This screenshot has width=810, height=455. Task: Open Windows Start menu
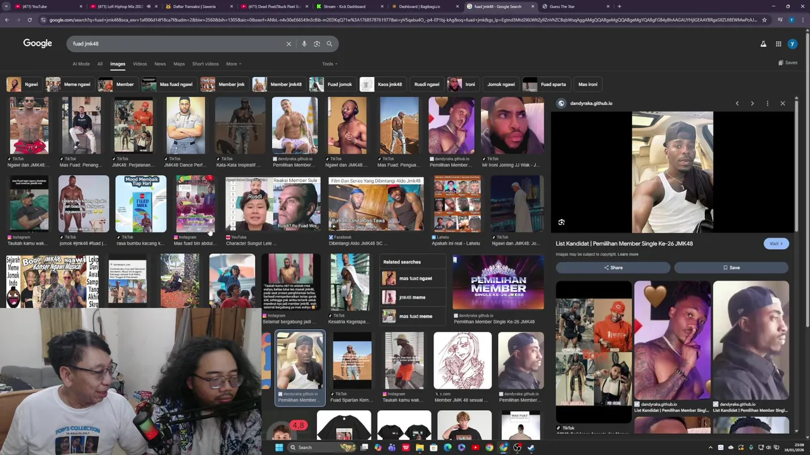tap(278, 447)
